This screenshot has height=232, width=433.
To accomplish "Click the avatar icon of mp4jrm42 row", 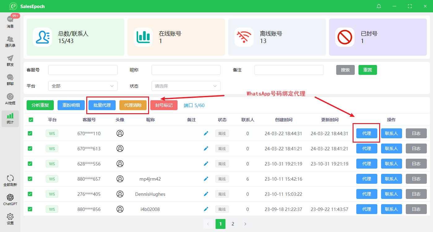I will point(120,179).
